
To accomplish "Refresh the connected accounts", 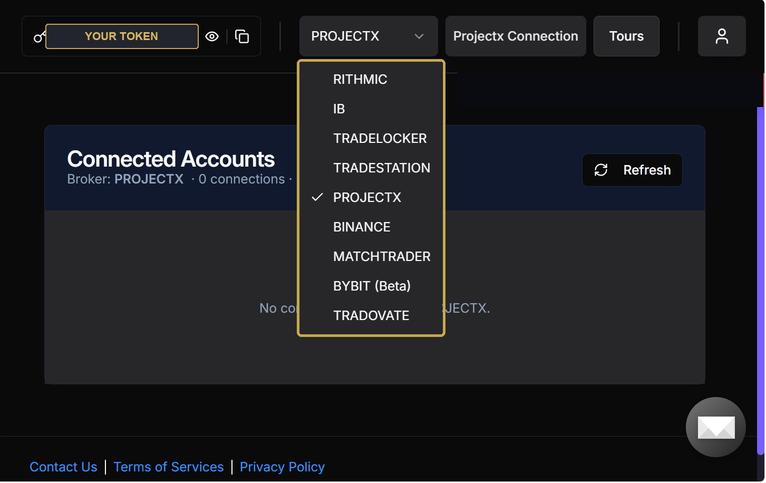I will click(632, 170).
